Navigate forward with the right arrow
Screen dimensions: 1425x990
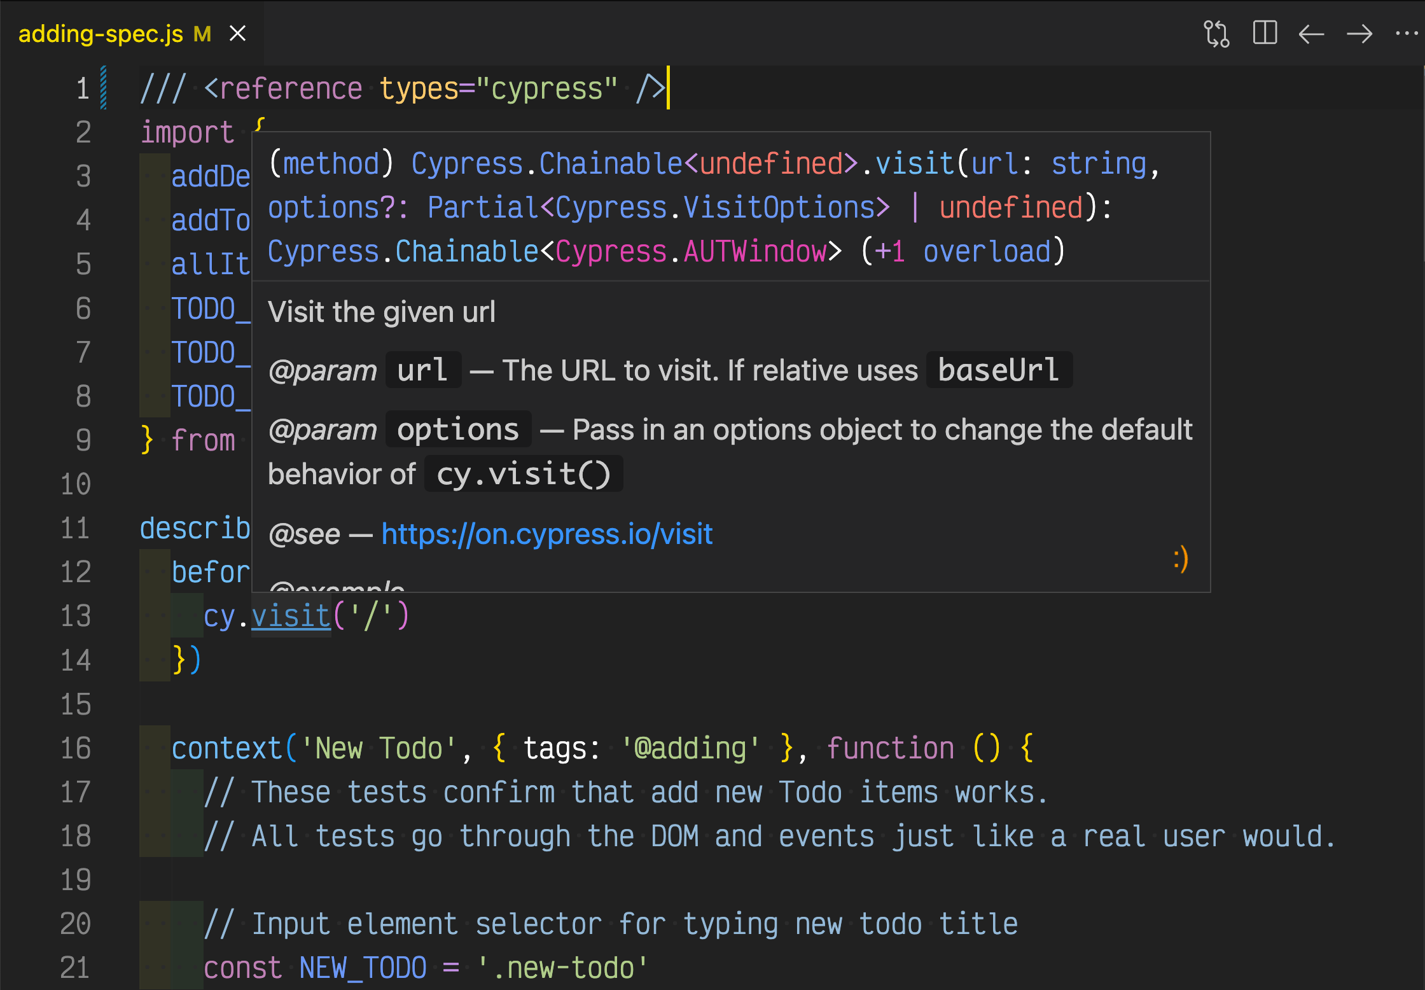pyautogui.click(x=1359, y=34)
